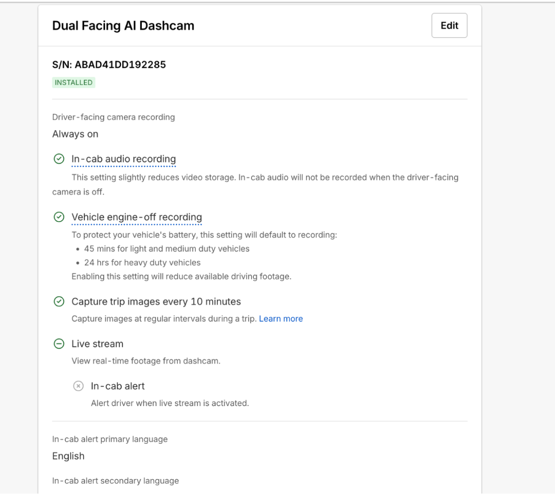Click the In-cab alert setting label
This screenshot has width=555, height=494.
[x=118, y=386]
